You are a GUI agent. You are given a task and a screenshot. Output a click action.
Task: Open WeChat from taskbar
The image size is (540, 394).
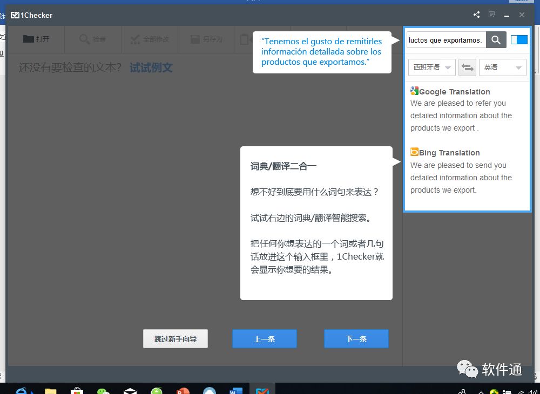103,391
